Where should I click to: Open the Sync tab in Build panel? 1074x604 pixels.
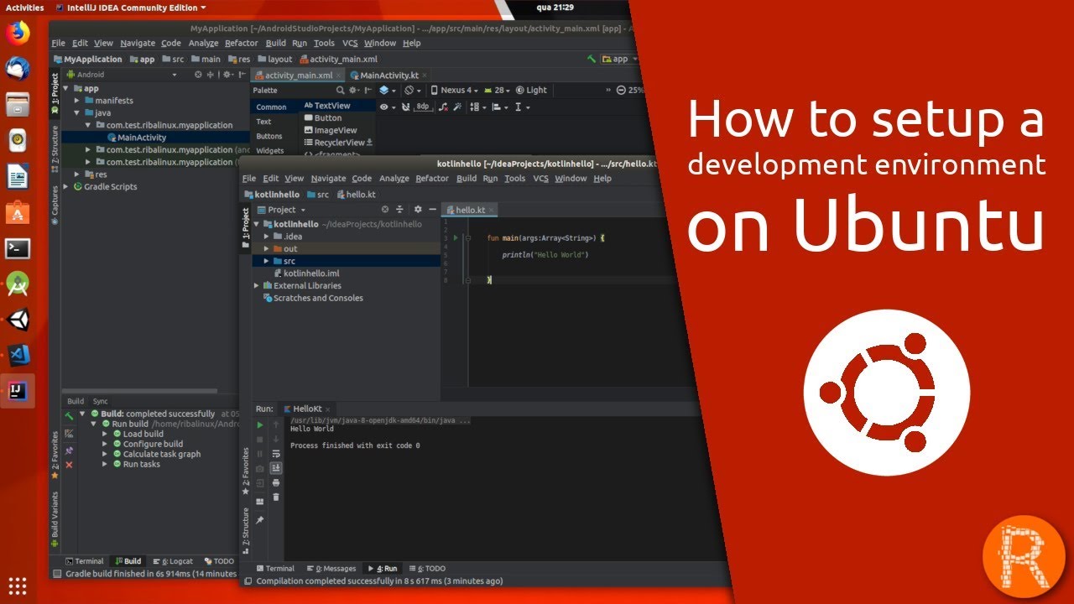(x=101, y=402)
